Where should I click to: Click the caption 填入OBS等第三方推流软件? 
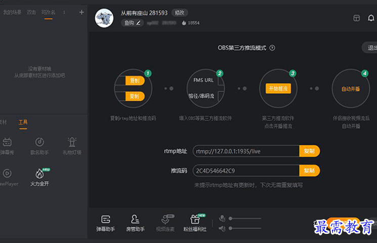point(205,118)
